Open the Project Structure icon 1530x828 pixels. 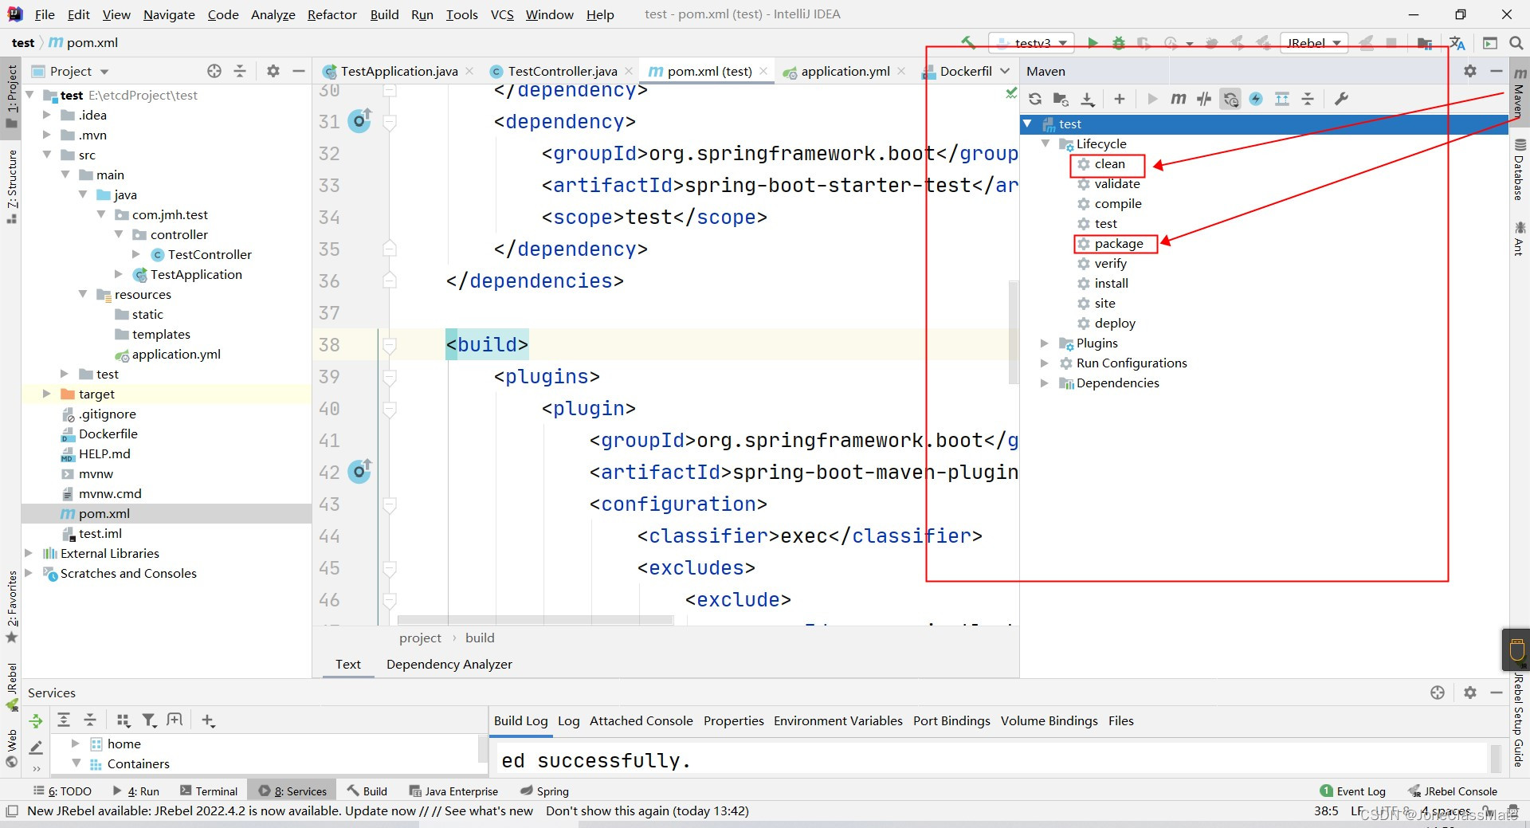(1425, 43)
